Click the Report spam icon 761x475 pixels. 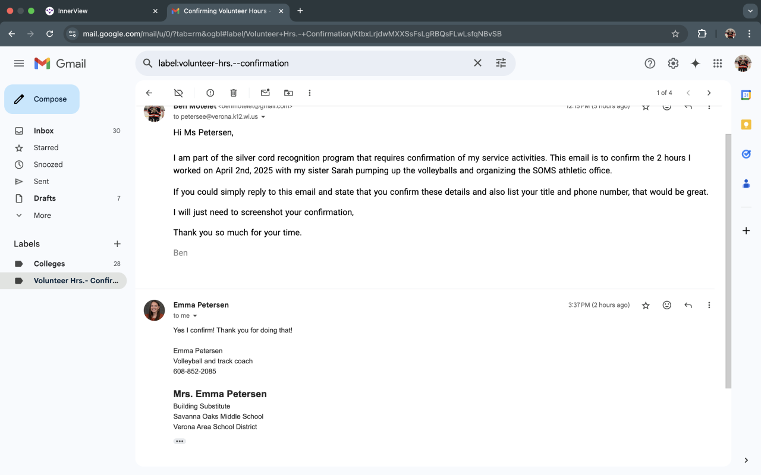tap(210, 93)
